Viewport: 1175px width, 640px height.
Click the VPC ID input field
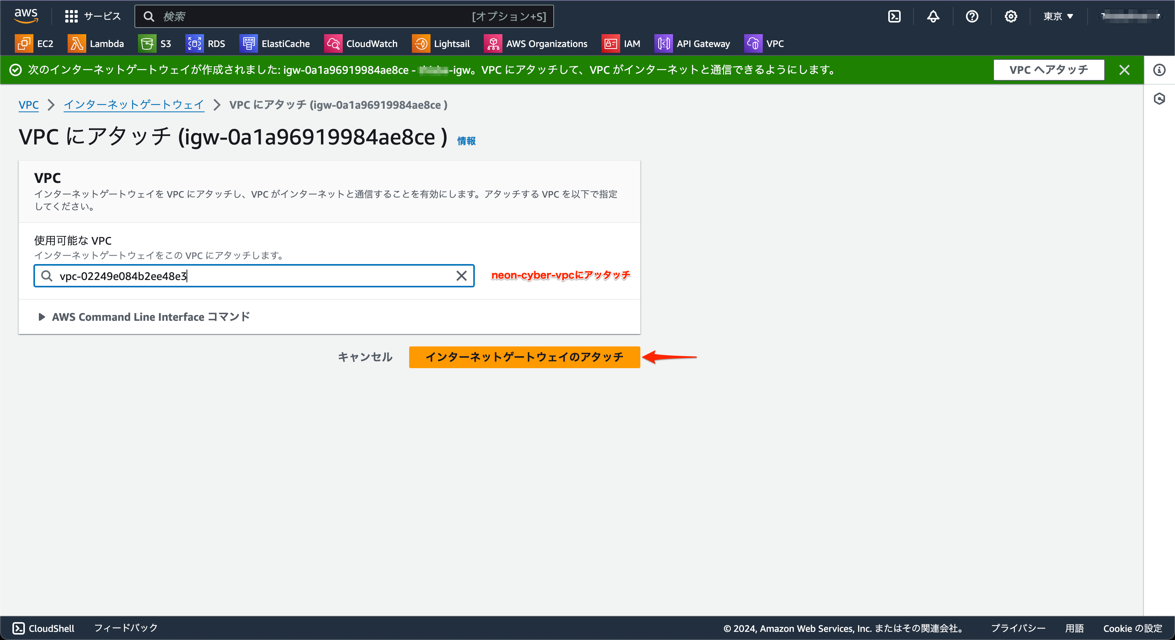251,276
